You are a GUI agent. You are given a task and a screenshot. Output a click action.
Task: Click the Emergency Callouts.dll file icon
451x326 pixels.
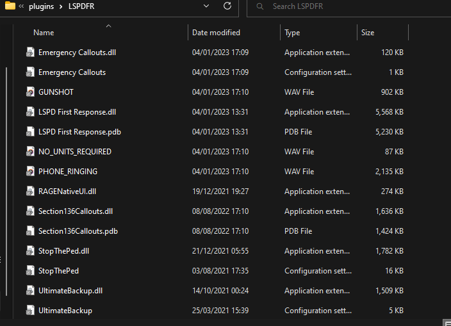(x=30, y=53)
